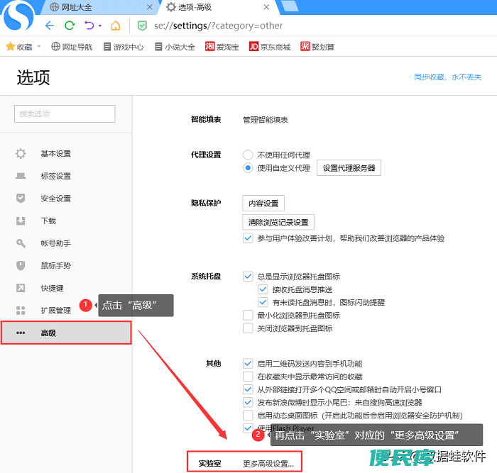This screenshot has width=497, height=473.
Task: Open the 京东商城 bookmark
Action: click(x=270, y=47)
